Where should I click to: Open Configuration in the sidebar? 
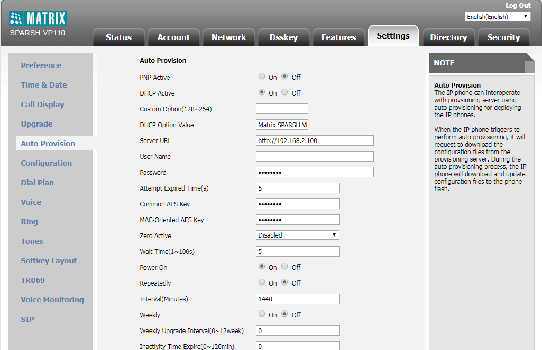(47, 163)
